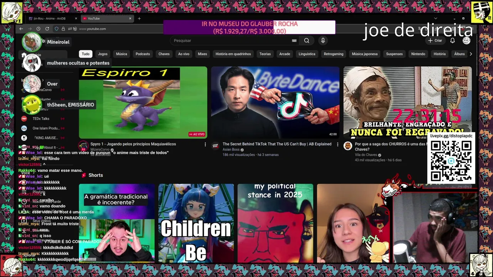Open the Espirro 1 Spyro live thumbnail

[x=143, y=103]
